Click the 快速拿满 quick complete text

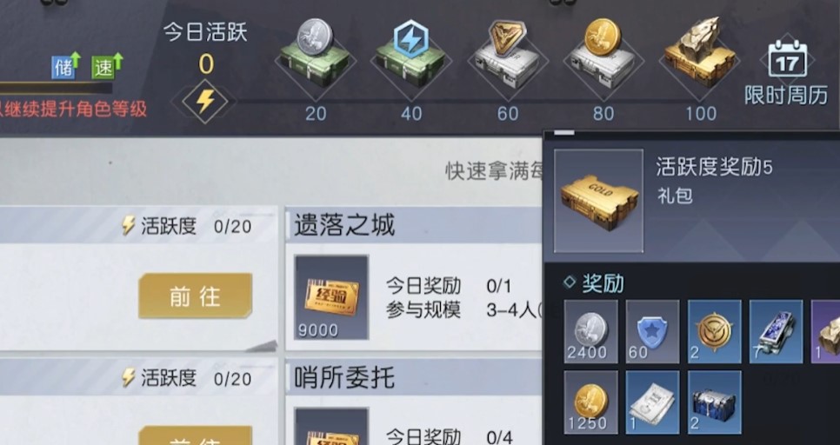(494, 170)
